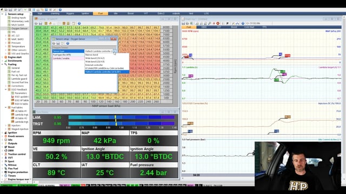Screen dimensions: 346x194
Task: Choose ECUMASTER LAMBDA to CAN option
Action: (x=104, y=68)
